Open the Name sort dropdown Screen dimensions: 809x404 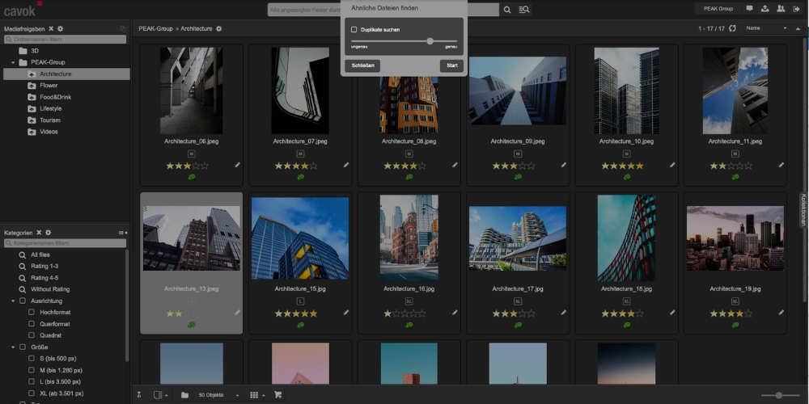pos(765,28)
